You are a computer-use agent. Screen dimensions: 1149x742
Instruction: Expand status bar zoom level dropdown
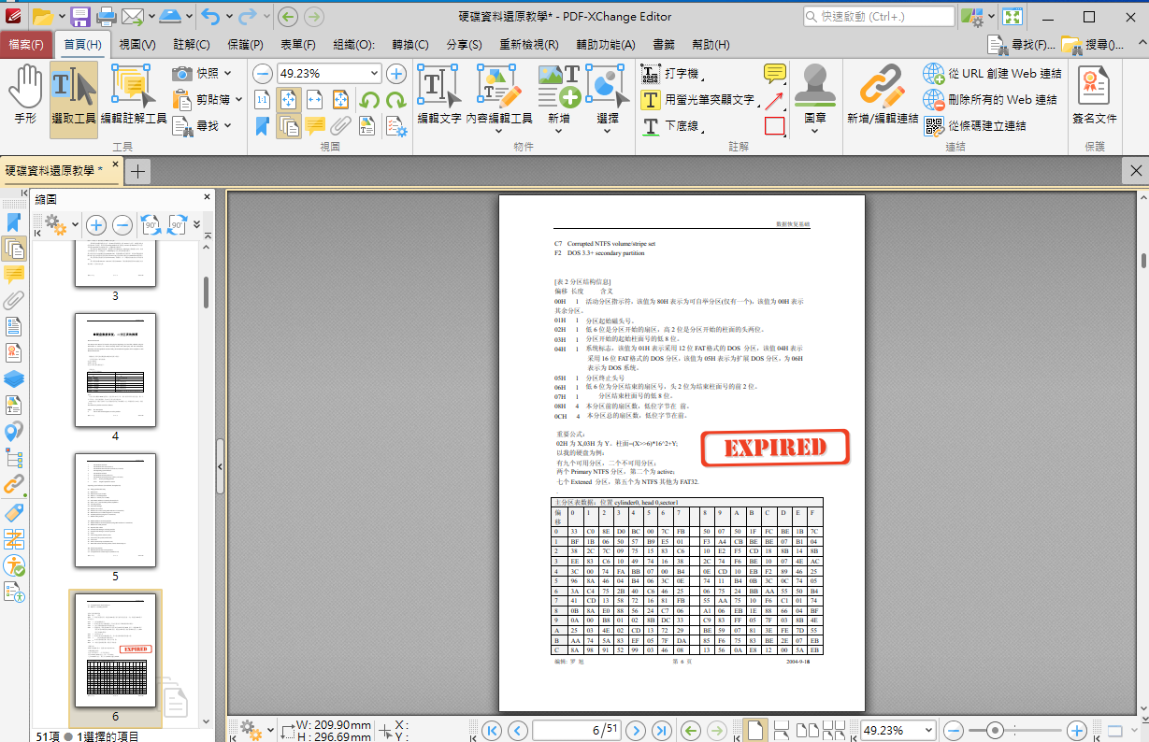coord(927,730)
